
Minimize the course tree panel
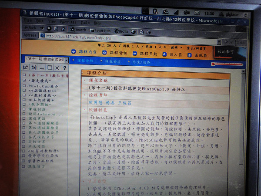[42, 68]
